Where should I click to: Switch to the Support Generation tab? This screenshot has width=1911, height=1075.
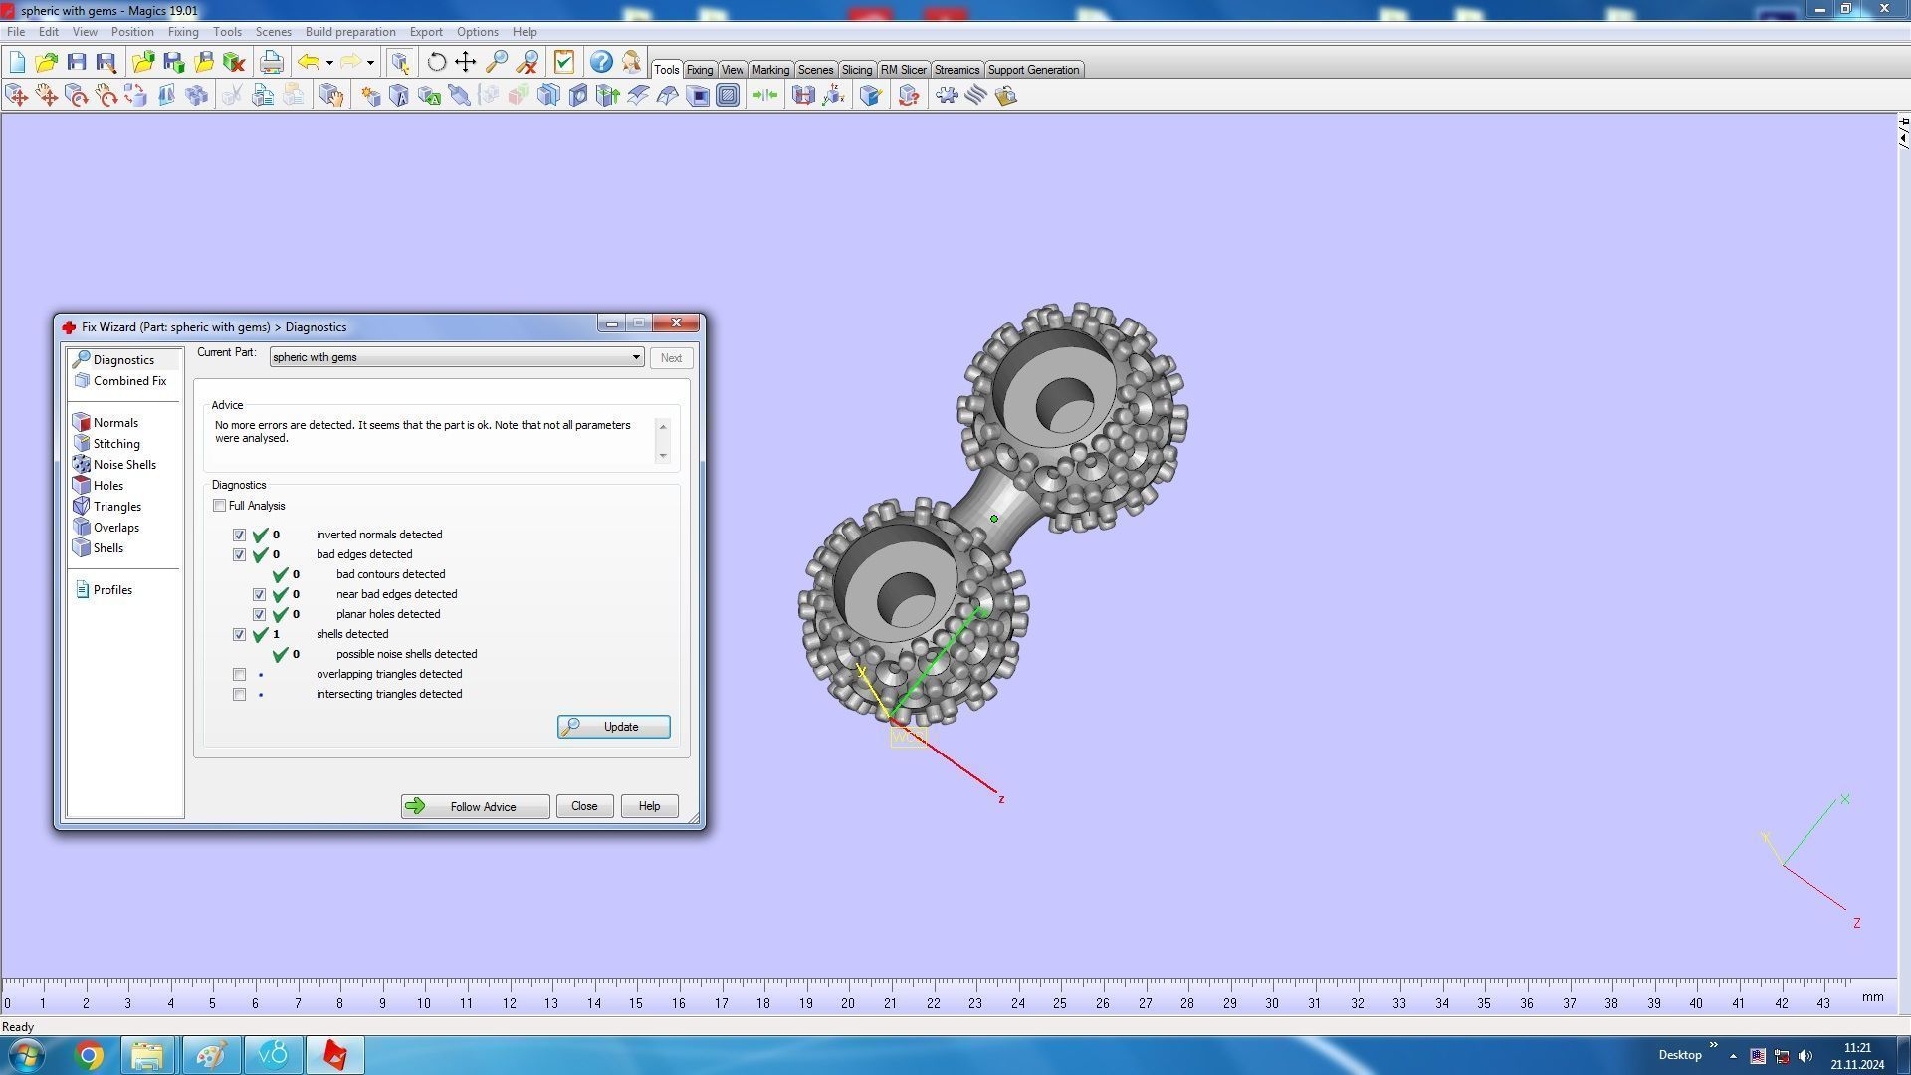tap(1032, 70)
